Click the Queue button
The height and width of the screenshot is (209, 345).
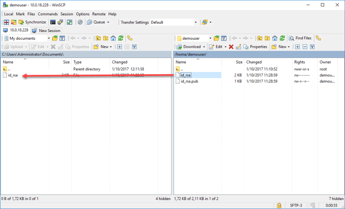pos(96,22)
